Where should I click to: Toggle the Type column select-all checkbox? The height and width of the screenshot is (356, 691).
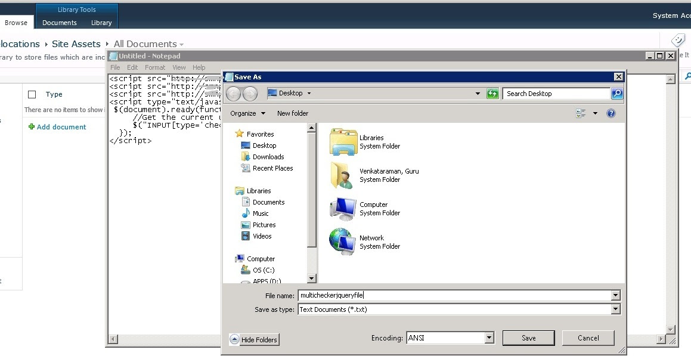(33, 94)
